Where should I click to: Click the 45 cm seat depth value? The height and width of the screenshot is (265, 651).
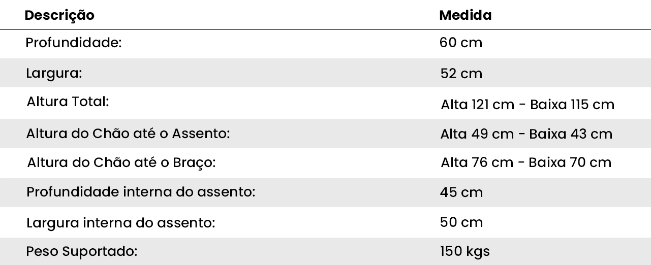[461, 192]
